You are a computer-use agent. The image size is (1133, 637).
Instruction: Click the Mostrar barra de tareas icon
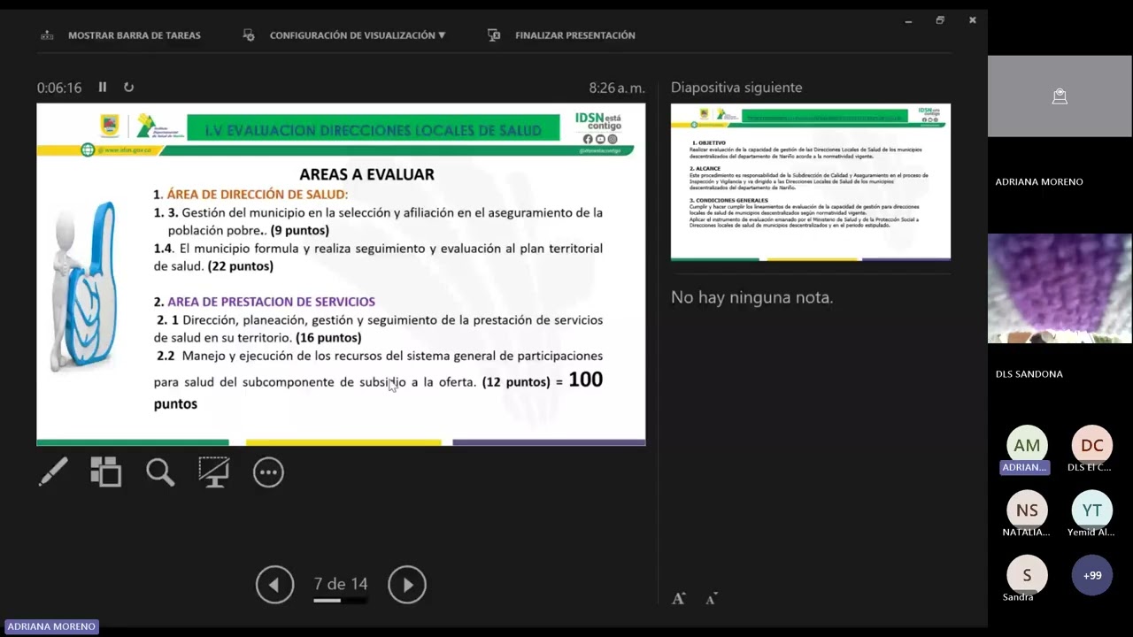point(47,35)
